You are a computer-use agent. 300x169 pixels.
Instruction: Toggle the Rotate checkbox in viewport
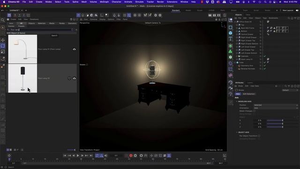coord(87,65)
